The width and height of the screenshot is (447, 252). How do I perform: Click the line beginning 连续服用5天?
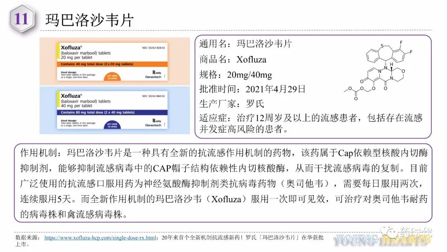pyautogui.click(x=224, y=199)
